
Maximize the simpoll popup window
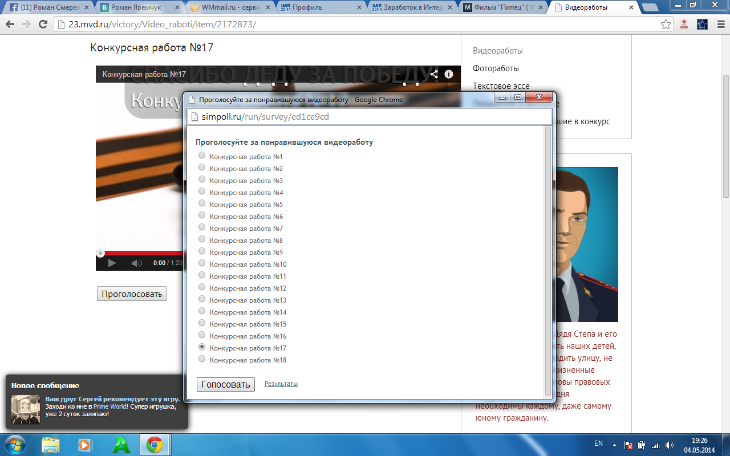pyautogui.click(x=517, y=97)
